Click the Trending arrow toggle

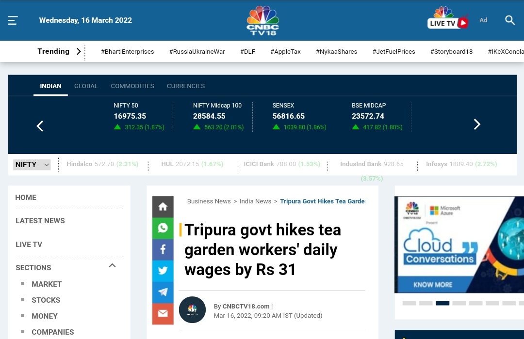tap(79, 51)
